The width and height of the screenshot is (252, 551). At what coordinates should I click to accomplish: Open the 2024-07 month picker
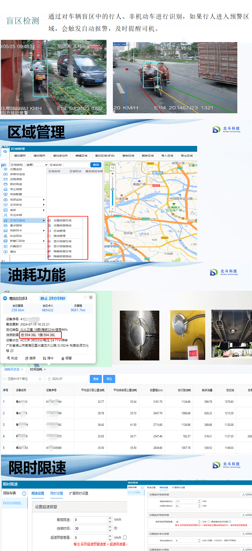click(x=67, y=379)
